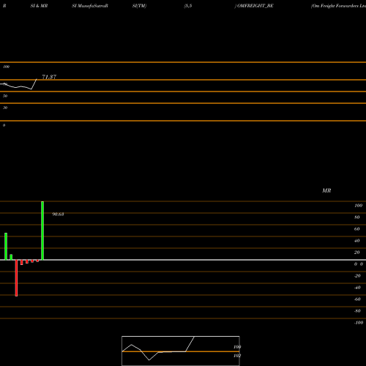The height and width of the screenshot is (366, 366).
Task: Click the RSI line end point near 71.37
Action: click(x=37, y=79)
